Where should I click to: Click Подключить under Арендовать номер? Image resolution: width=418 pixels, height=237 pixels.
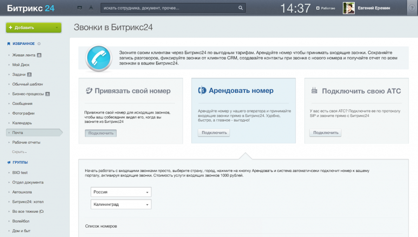tap(214, 133)
